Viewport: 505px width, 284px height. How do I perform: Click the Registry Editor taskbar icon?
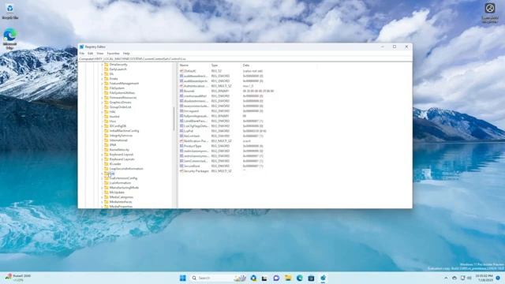(x=323, y=278)
